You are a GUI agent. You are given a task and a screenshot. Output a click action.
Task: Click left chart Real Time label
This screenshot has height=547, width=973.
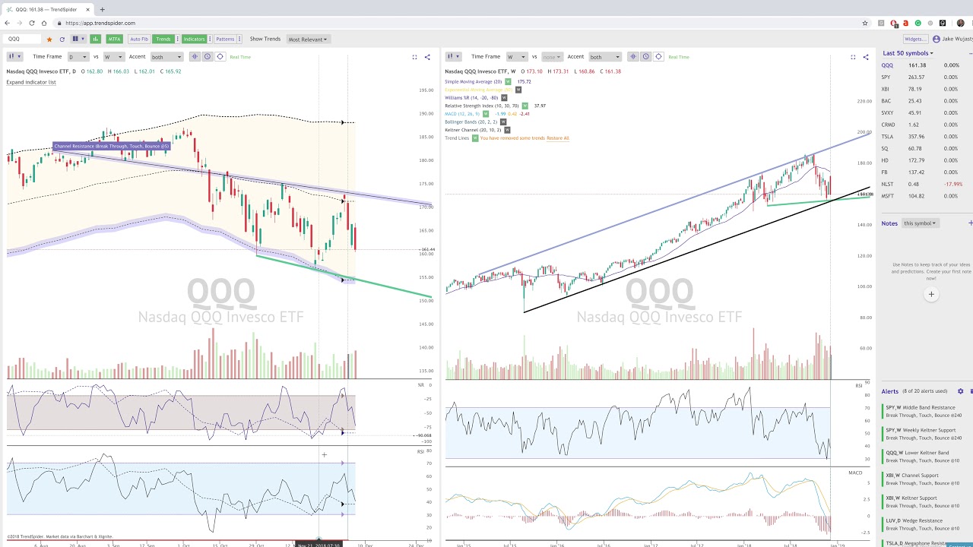(240, 57)
